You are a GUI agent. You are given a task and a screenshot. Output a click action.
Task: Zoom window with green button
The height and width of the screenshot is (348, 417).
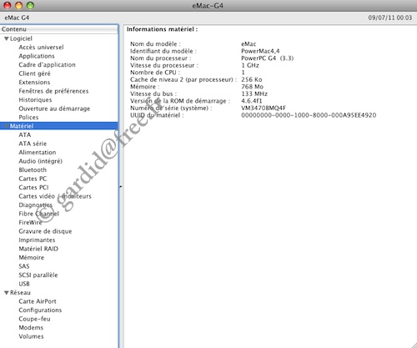coord(30,5)
